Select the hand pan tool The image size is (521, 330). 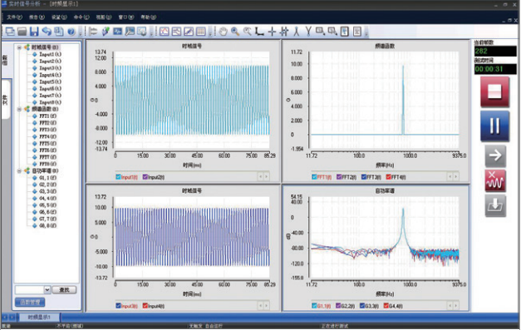(223, 32)
